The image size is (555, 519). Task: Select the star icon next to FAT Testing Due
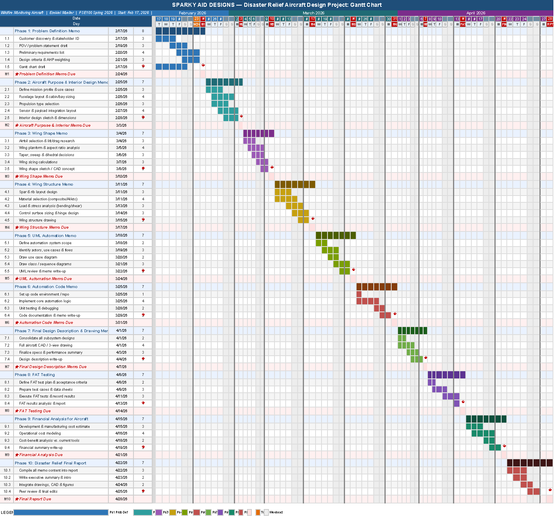(x=18, y=411)
